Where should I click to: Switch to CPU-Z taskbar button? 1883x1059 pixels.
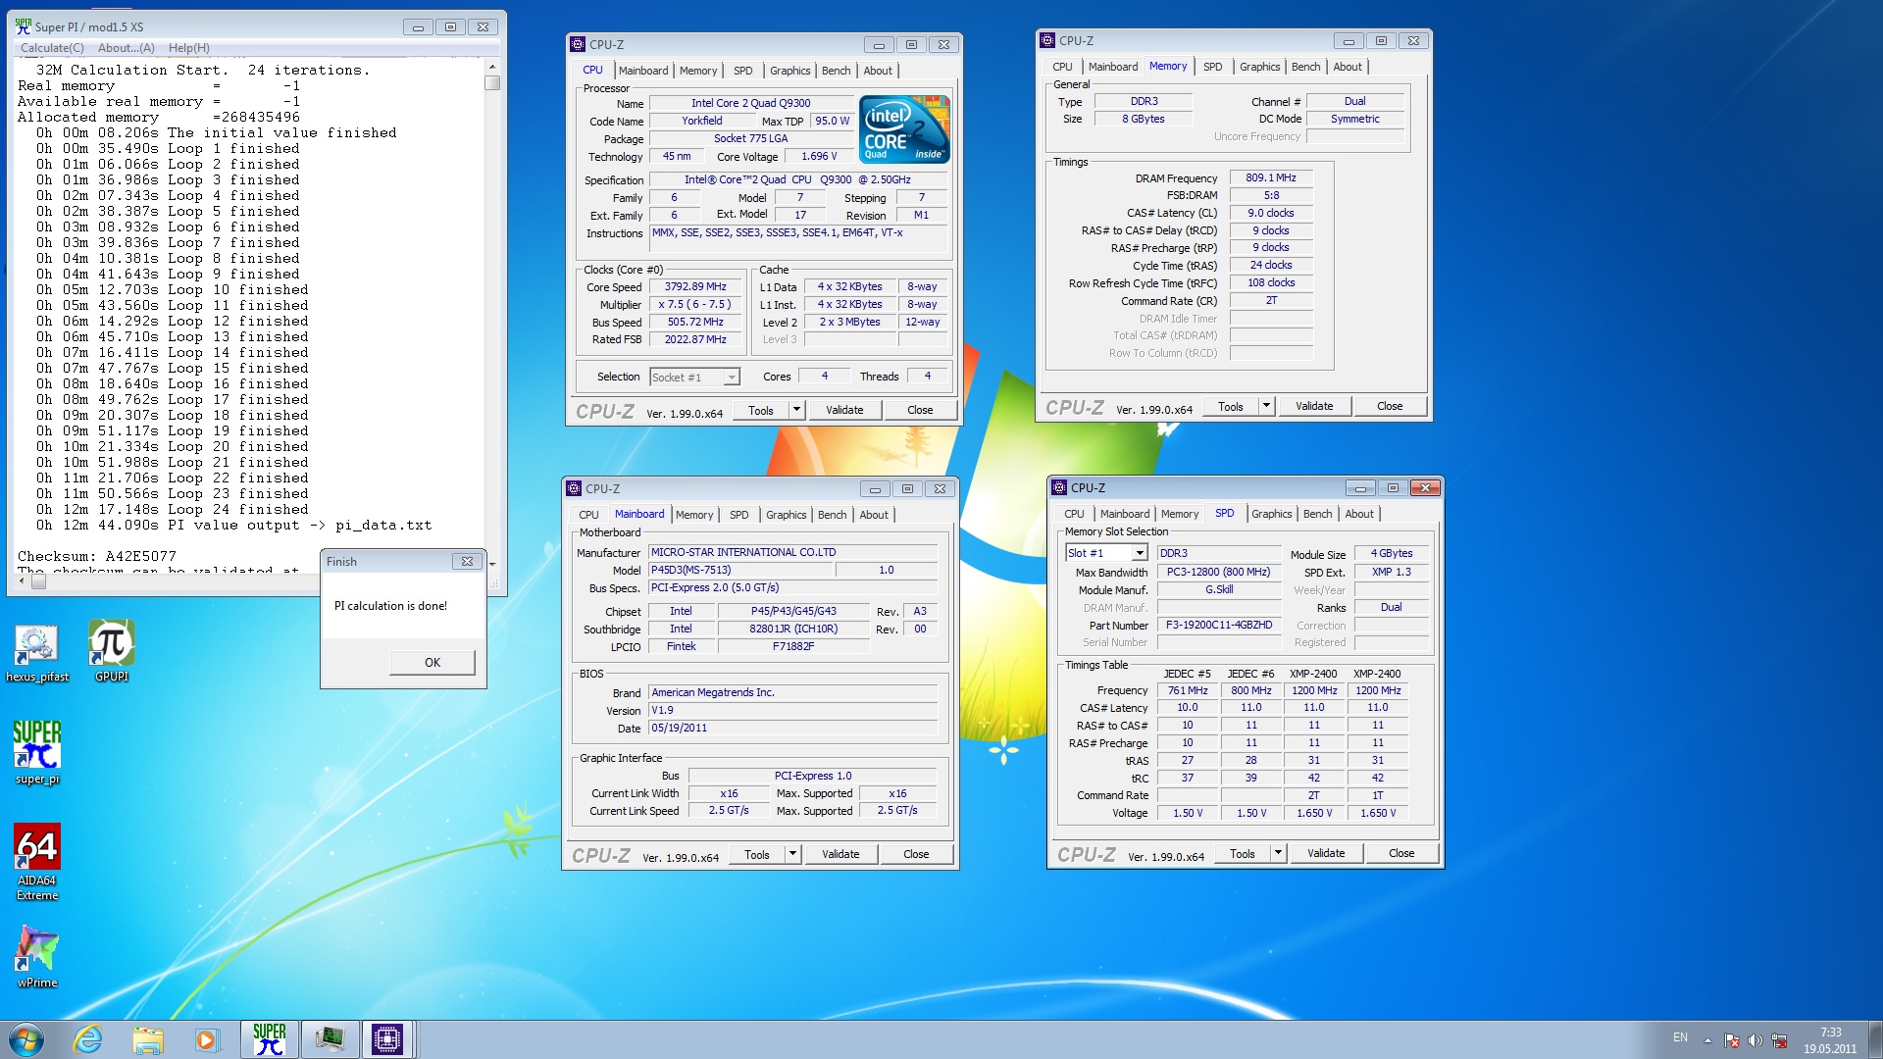387,1039
